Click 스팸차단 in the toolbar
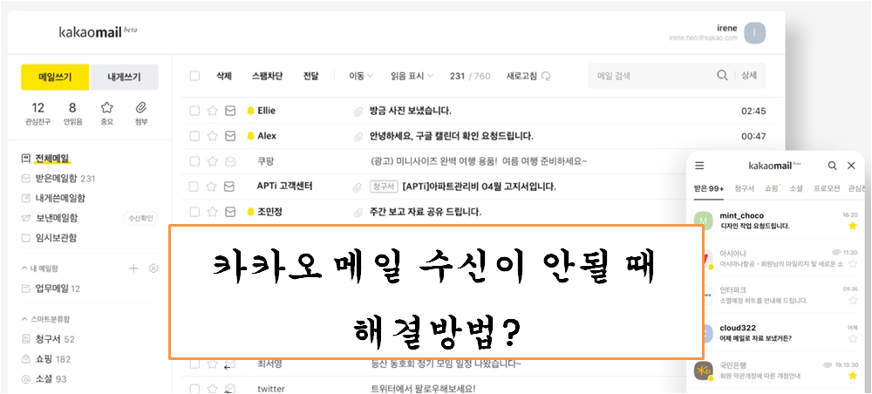This screenshot has height=394, width=872. click(x=267, y=76)
